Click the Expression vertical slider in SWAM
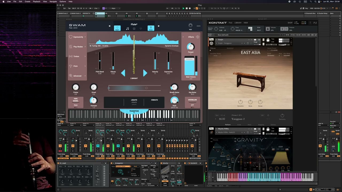342x192 pixels. [x=168, y=61]
